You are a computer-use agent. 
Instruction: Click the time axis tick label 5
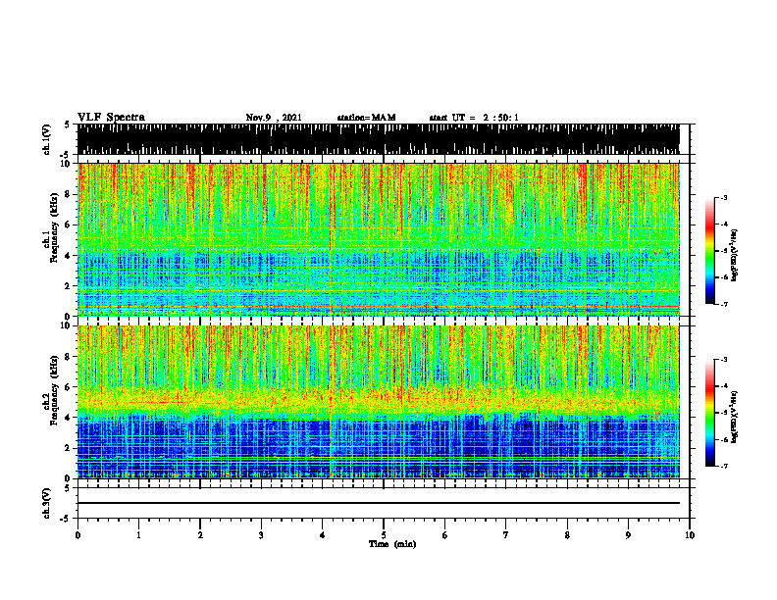384,535
